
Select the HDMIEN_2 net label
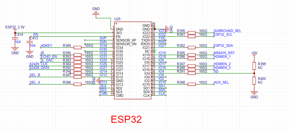(222, 64)
